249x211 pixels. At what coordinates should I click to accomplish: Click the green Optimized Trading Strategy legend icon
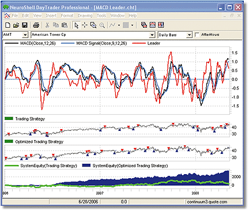[9, 141]
